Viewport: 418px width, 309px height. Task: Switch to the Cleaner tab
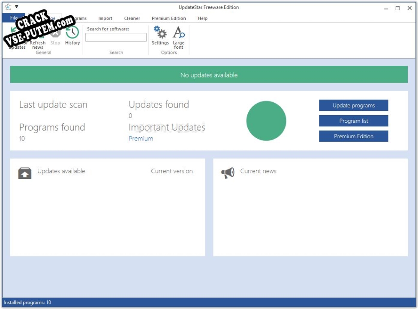tap(132, 18)
